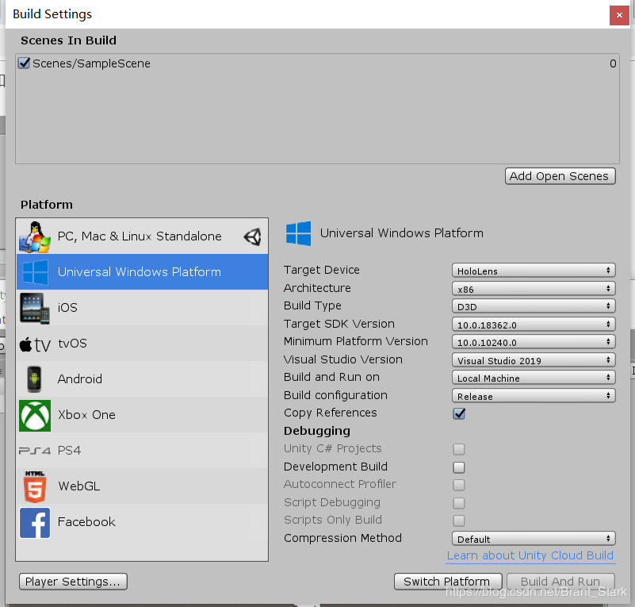Enable the Development Build checkbox
The width and height of the screenshot is (635, 607).
coord(459,467)
